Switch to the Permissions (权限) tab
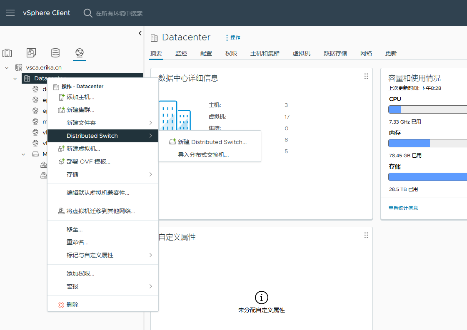Image resolution: width=467 pixels, height=330 pixels. pyautogui.click(x=231, y=53)
